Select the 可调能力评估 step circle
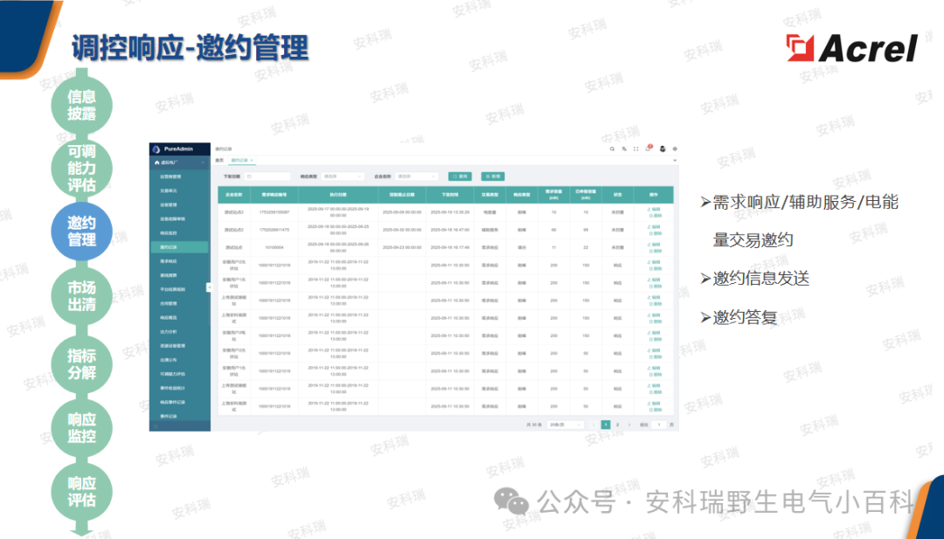The image size is (944, 539). (81, 168)
